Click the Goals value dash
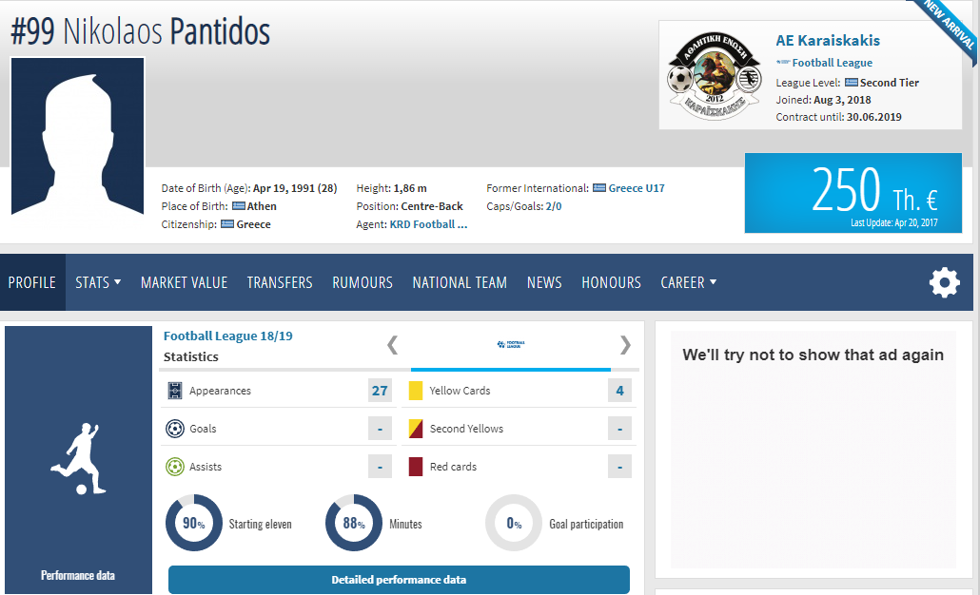 pos(380,429)
